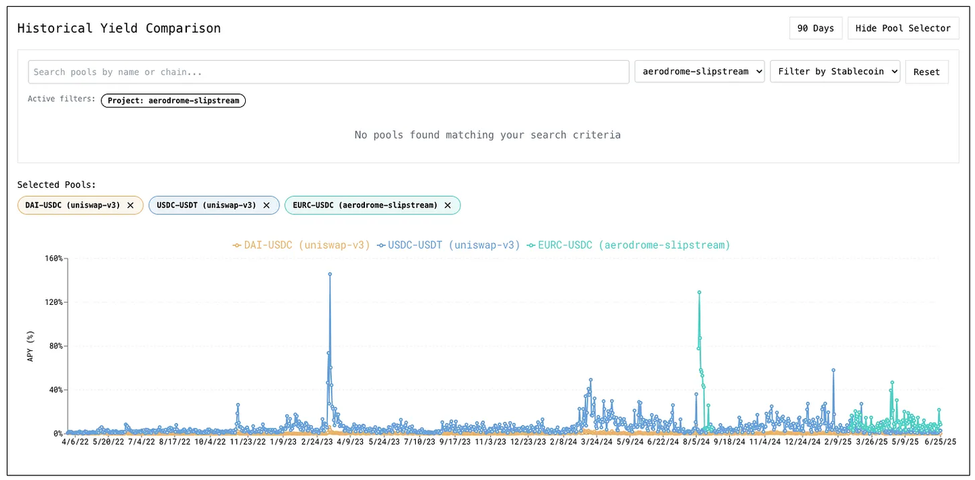
Task: Click the Project: aerodrome-slipstream active filter chip
Action: (x=173, y=101)
